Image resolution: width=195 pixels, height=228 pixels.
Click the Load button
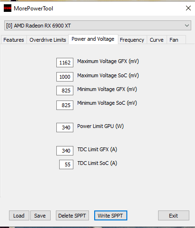(19, 216)
